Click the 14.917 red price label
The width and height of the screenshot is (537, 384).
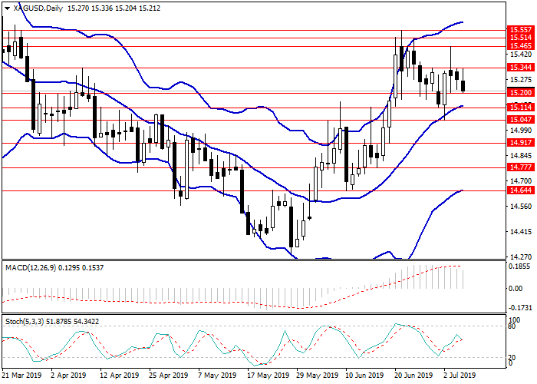click(521, 143)
